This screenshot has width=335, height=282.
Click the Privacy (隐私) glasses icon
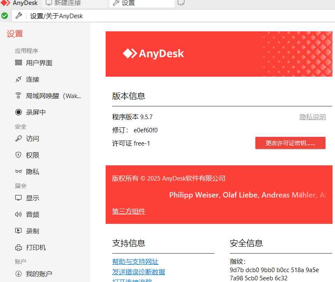tap(18, 172)
